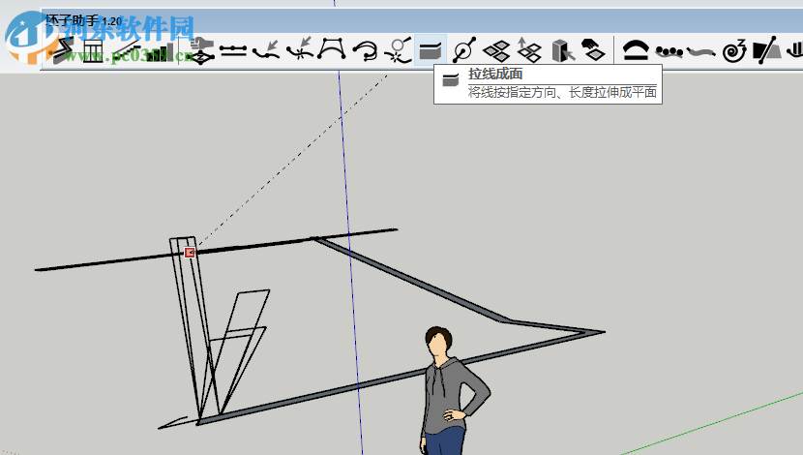Select the circle and spark curve icon
Screen dimensions: 803x455
398,49
